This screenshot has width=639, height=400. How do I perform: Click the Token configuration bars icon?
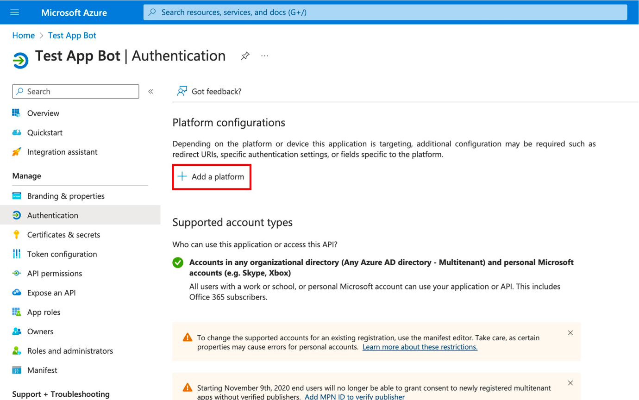tap(17, 254)
